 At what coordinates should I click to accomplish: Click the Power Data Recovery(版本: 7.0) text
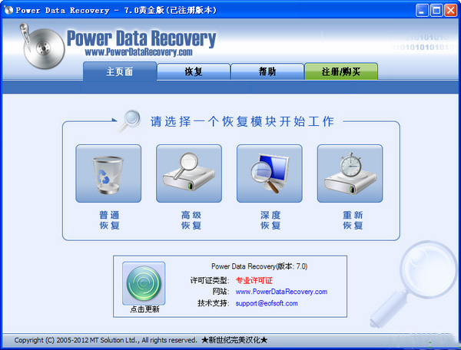tap(260, 266)
